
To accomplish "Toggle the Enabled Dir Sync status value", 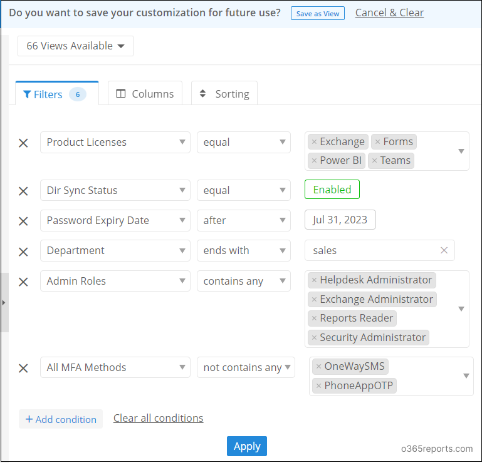I will coord(332,190).
